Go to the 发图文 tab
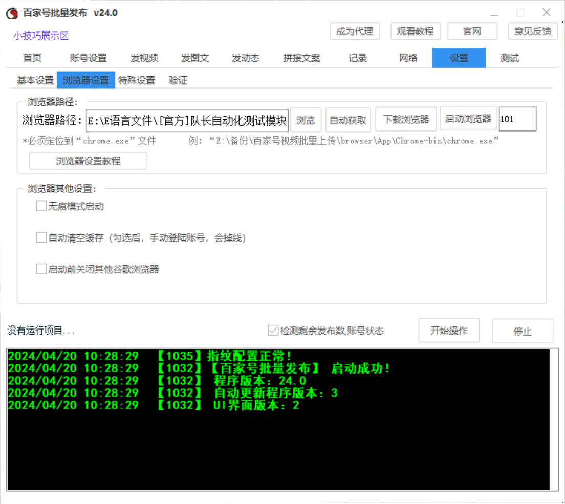This screenshot has height=504, width=565. 194,58
